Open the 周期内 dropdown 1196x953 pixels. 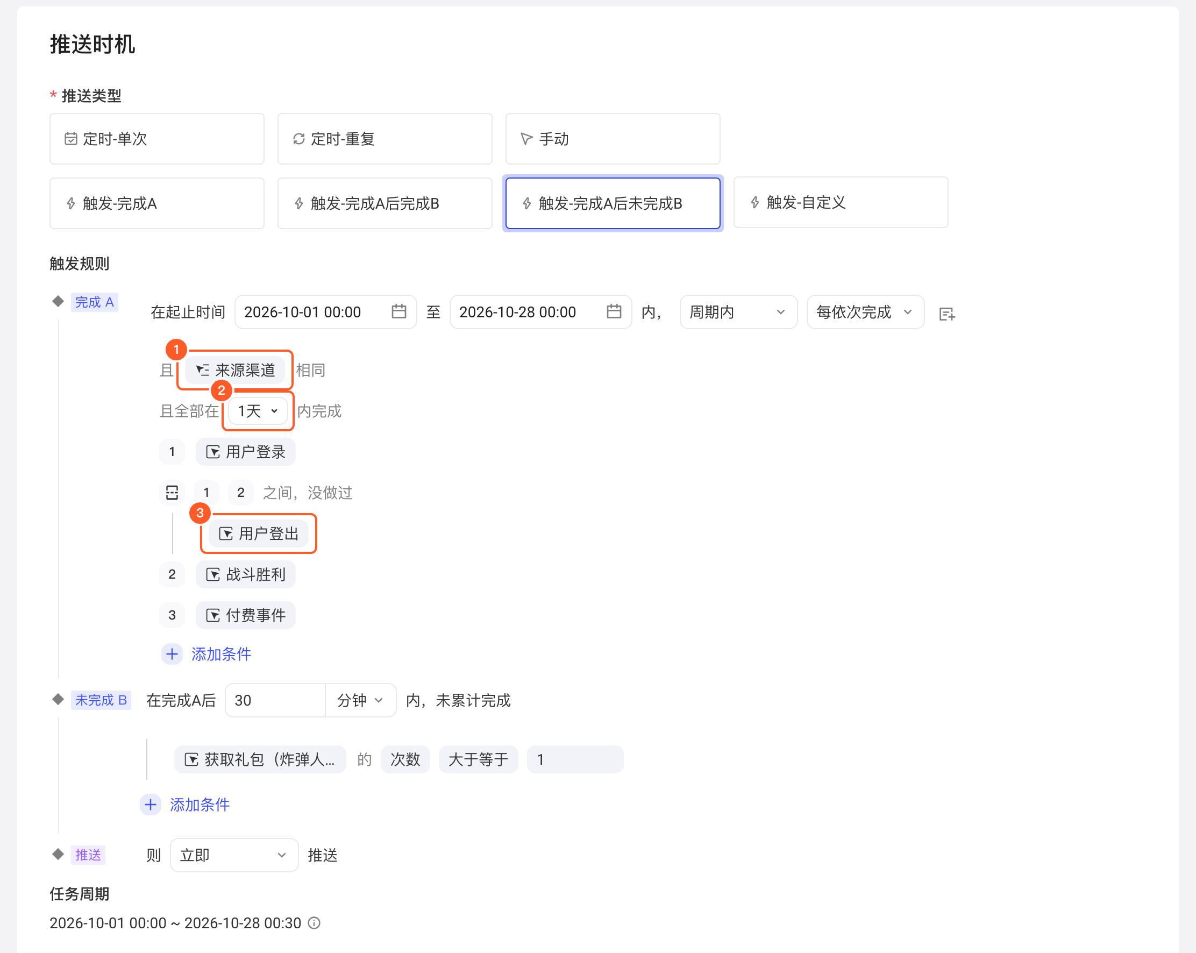[738, 312]
